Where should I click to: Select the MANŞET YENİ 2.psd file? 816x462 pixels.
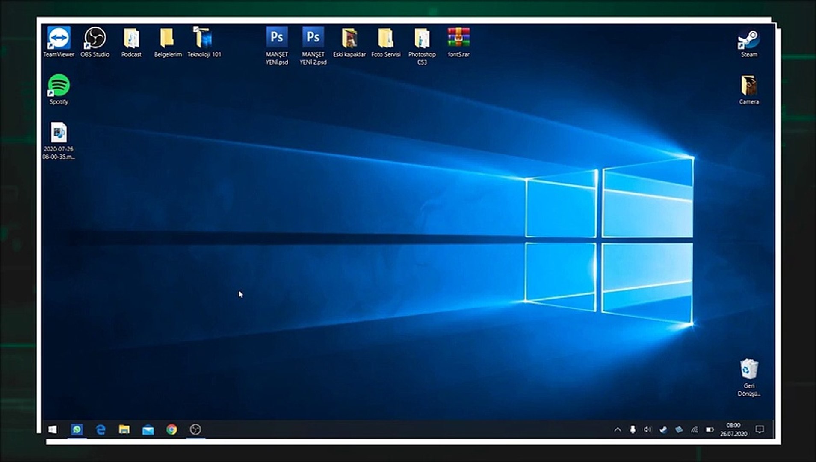[x=313, y=46]
